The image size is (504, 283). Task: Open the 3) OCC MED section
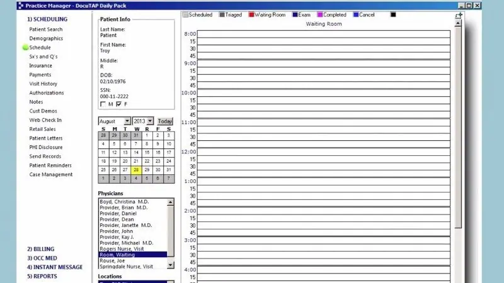(42, 258)
